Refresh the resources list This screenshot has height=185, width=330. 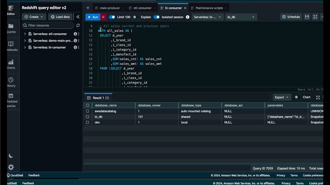click(78, 25)
